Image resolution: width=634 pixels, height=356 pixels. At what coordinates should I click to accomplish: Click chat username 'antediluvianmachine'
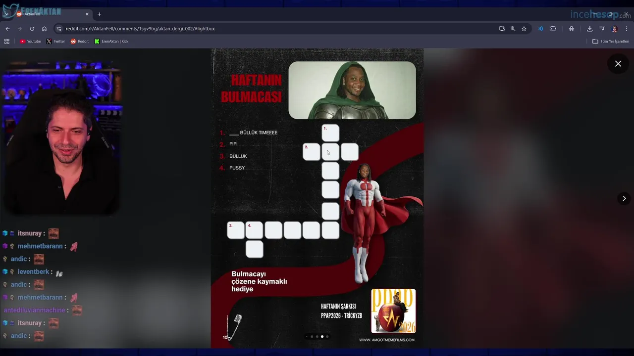coord(35,311)
